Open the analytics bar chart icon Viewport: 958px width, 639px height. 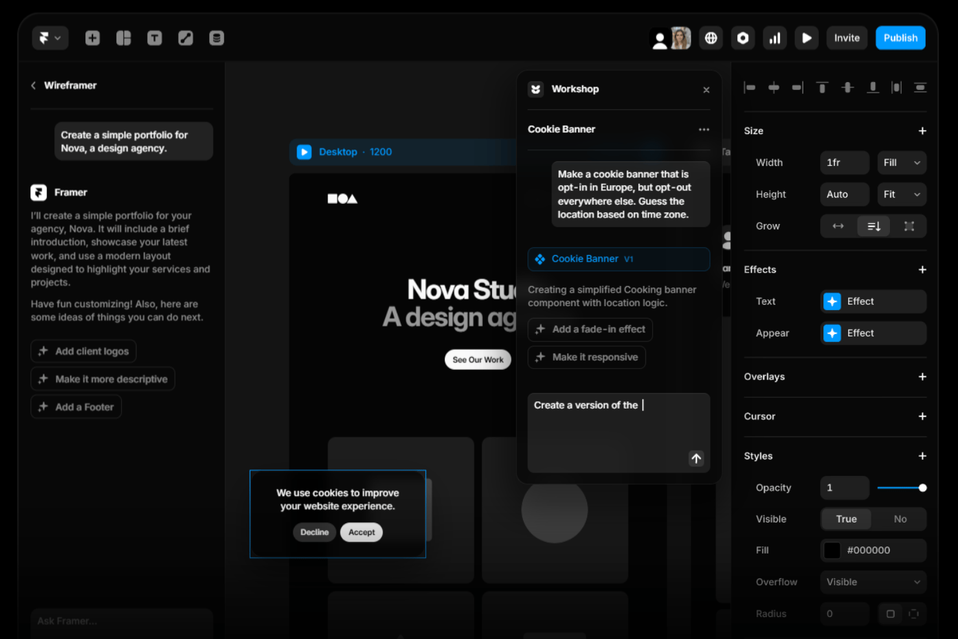point(775,38)
